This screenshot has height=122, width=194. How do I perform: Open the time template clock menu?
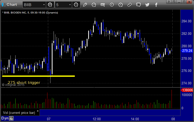(76, 5)
